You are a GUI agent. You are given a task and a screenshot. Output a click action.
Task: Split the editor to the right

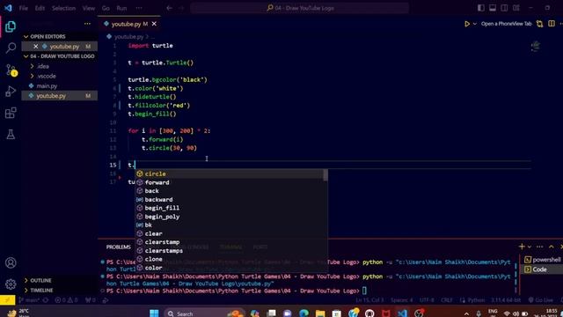(552, 24)
